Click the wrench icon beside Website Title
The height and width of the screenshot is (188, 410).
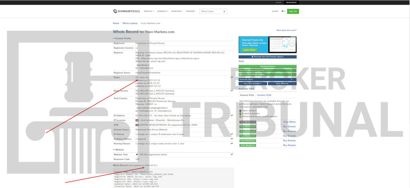[137, 155]
